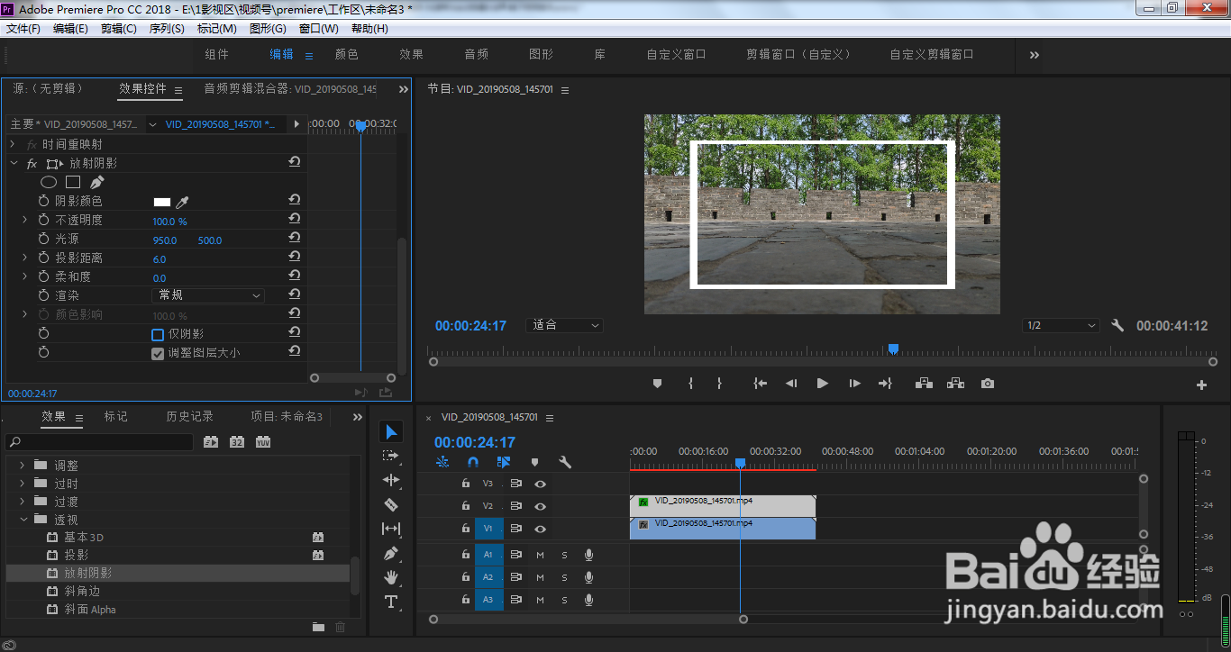This screenshot has width=1231, height=652.
Task: Click the Lift button in program monitor
Action: pos(924,384)
